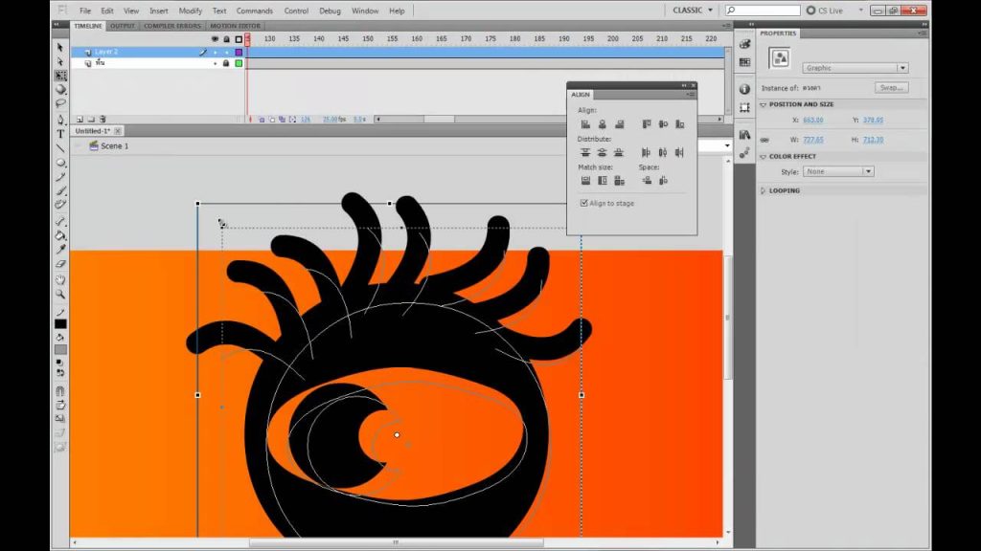Image resolution: width=981 pixels, height=551 pixels.
Task: Click Align vertical center icon
Action: [x=663, y=124]
